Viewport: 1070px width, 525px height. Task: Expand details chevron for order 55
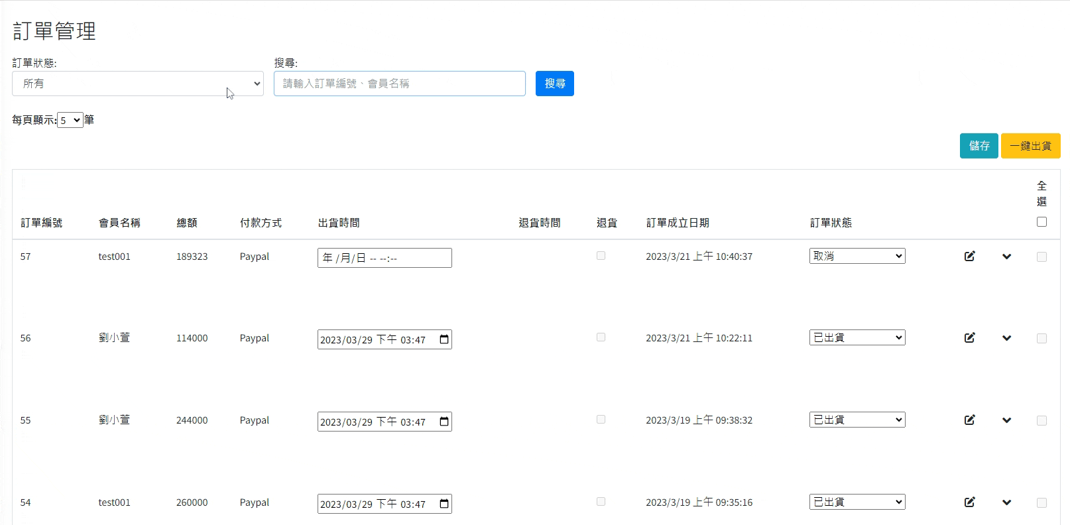point(1006,420)
